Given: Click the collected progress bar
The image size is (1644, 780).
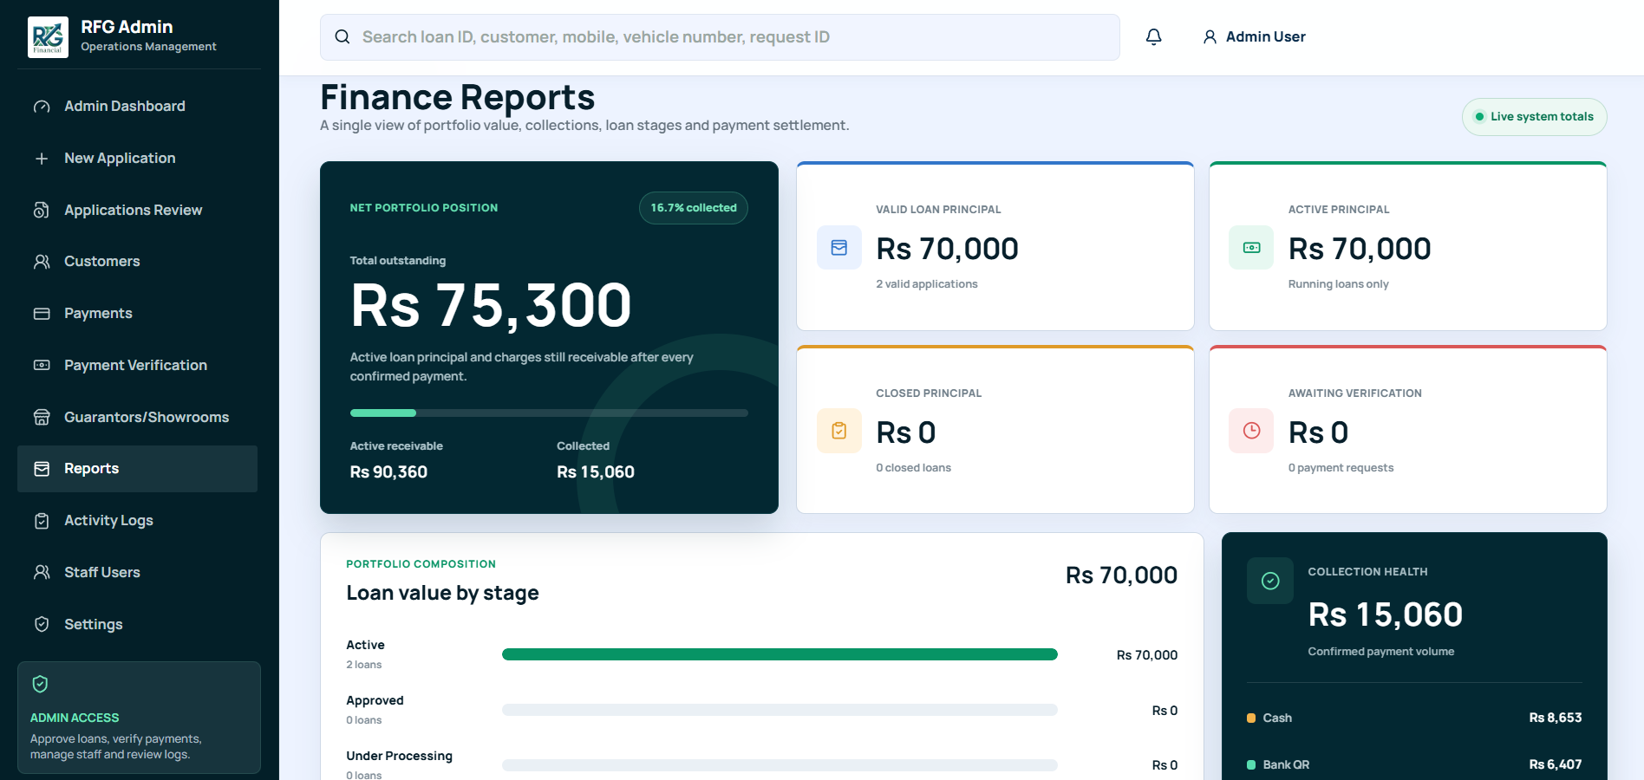Looking at the screenshot, I should 549,413.
